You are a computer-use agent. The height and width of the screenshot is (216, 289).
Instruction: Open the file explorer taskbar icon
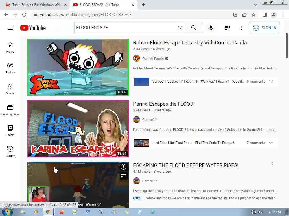coord(23,212)
